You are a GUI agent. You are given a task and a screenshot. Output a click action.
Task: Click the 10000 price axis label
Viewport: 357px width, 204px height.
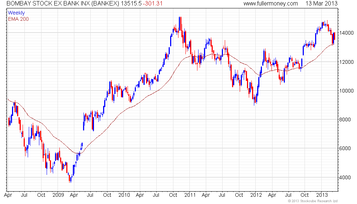pyautogui.click(x=346, y=91)
